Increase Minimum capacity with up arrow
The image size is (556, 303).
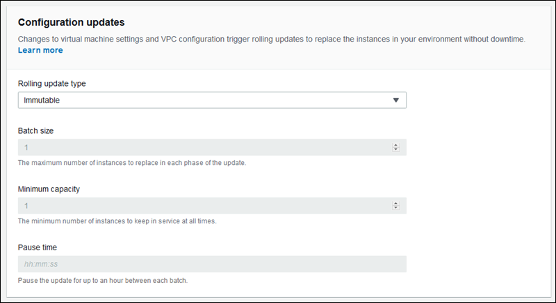click(x=395, y=204)
